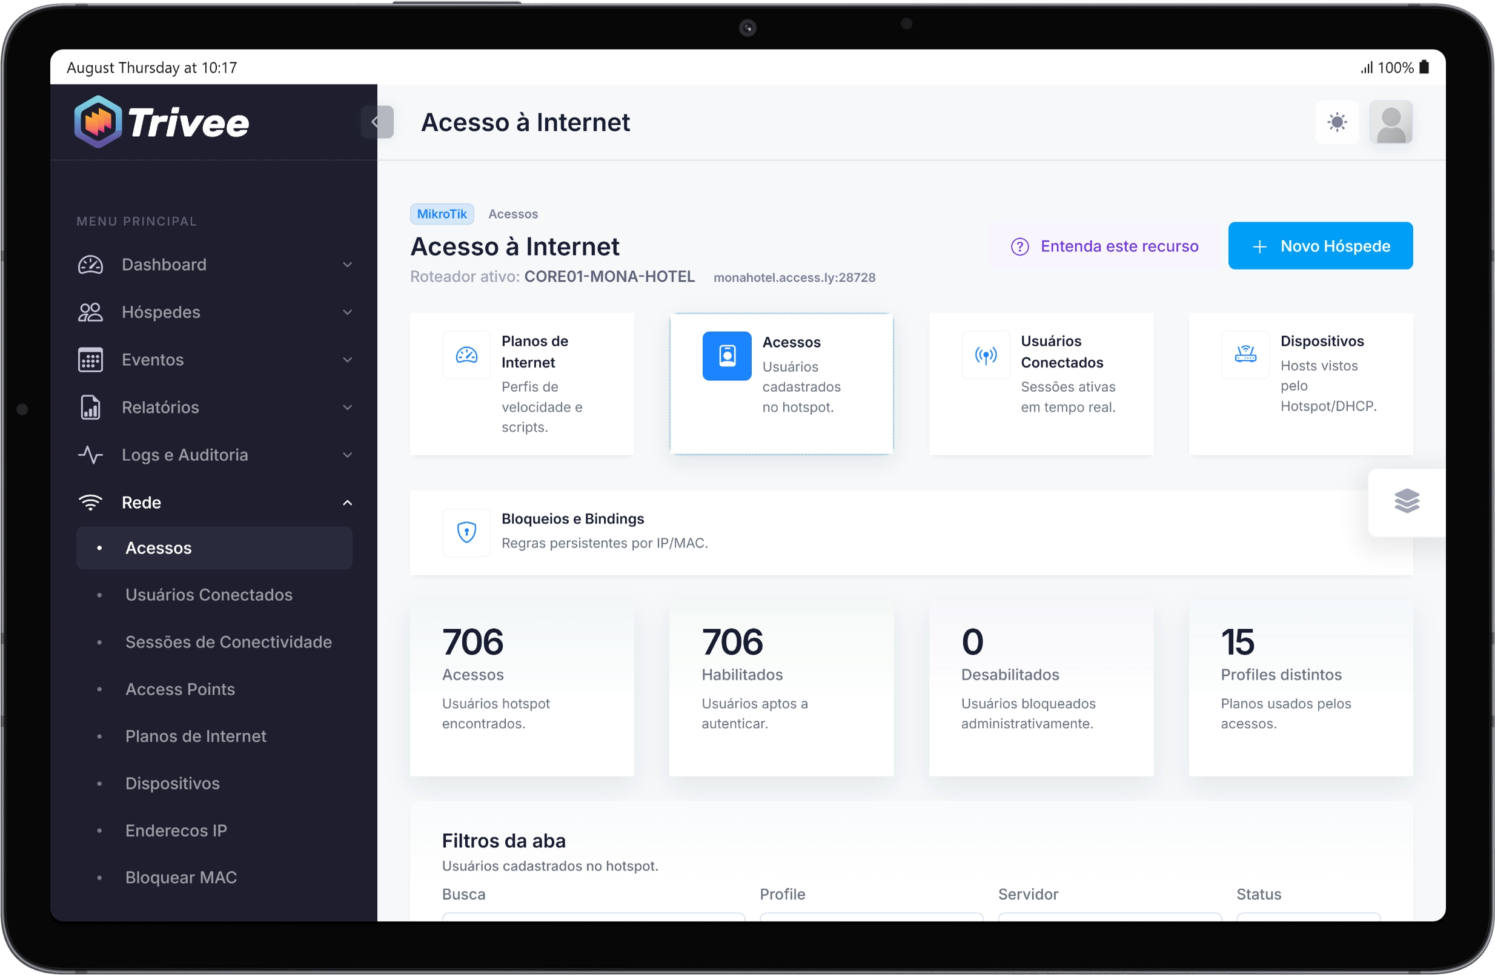Click the Servidor filter label
The width and height of the screenshot is (1495, 975).
tap(1027, 894)
